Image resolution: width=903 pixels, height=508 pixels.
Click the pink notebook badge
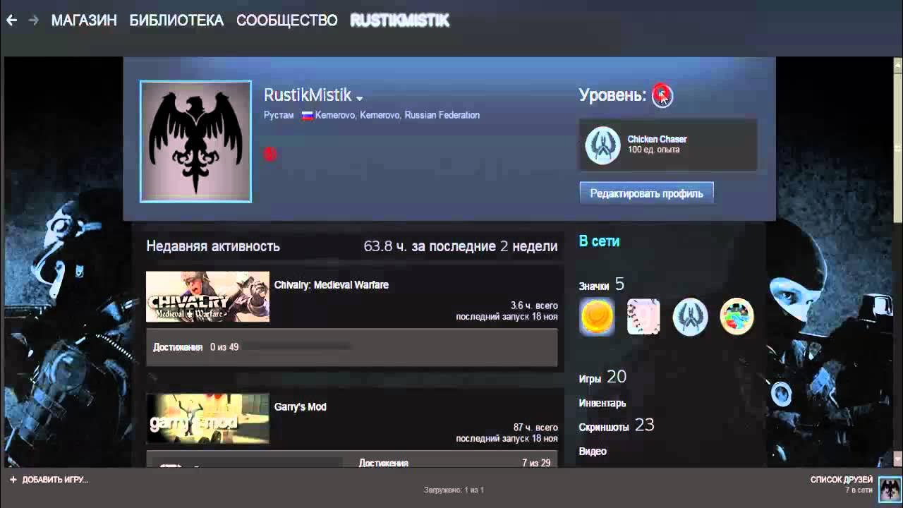[x=643, y=317]
